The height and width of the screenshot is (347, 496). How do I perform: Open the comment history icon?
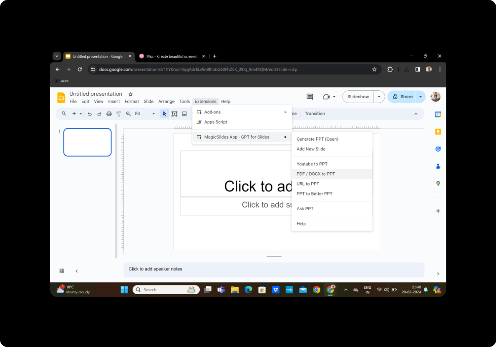tap(310, 97)
